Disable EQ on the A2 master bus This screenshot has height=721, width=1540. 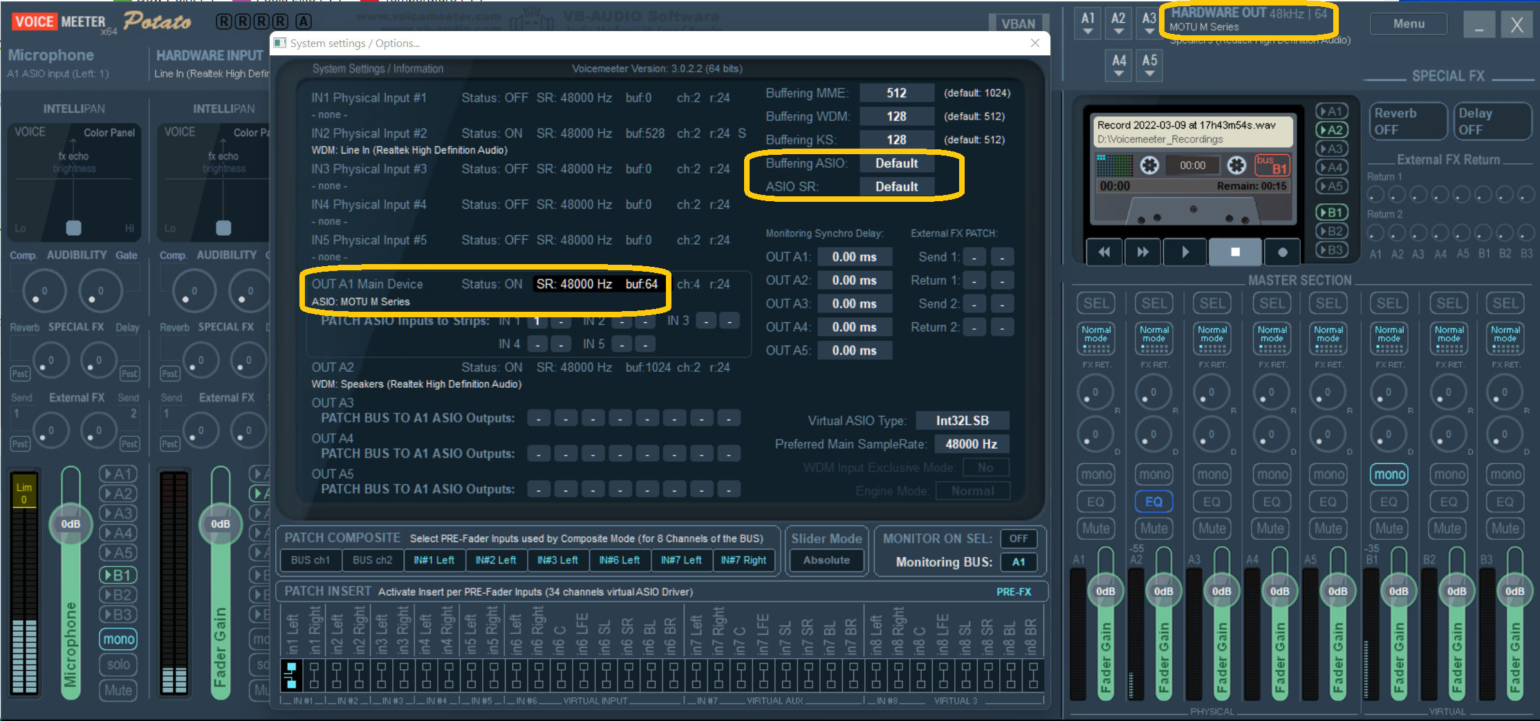(x=1153, y=502)
